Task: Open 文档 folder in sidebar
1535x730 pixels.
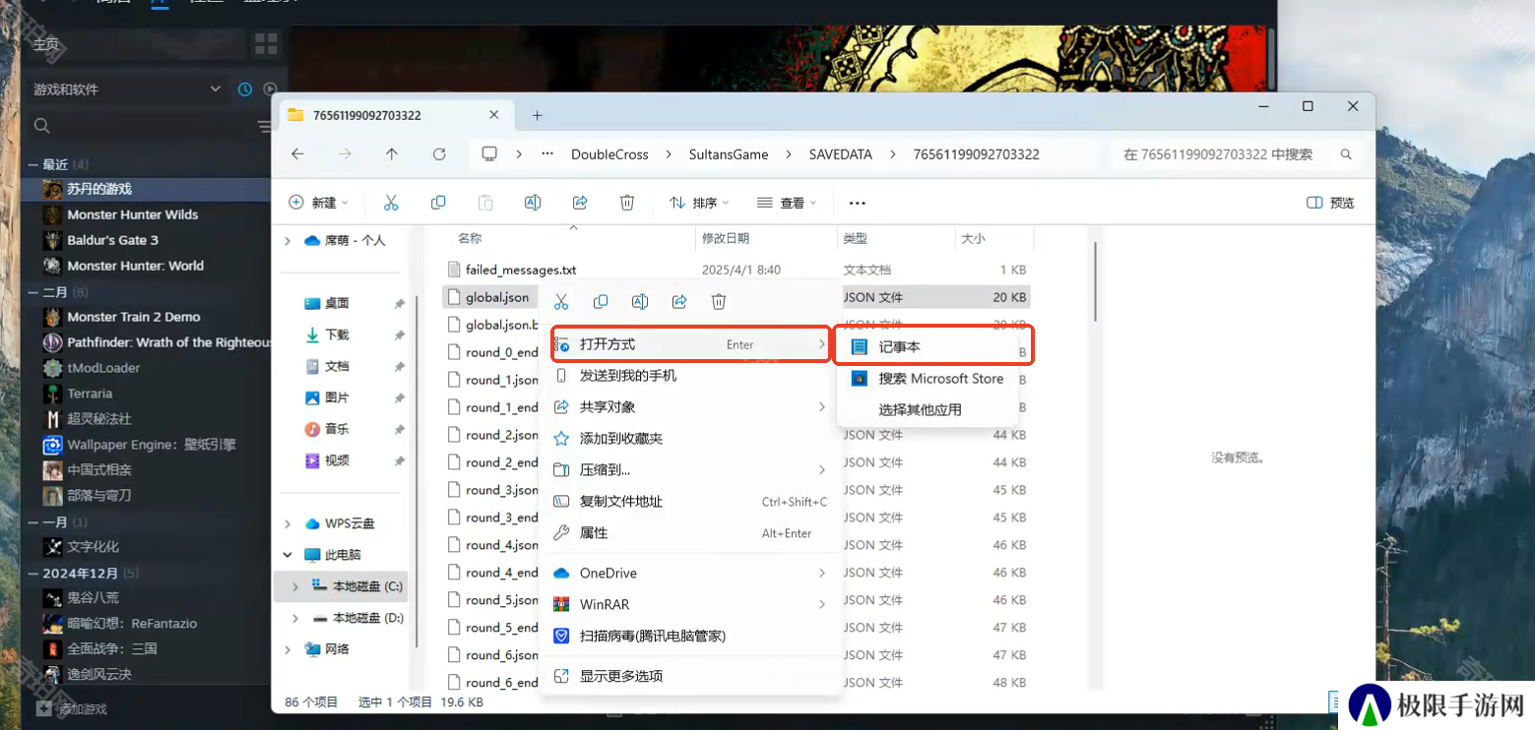Action: (x=337, y=367)
